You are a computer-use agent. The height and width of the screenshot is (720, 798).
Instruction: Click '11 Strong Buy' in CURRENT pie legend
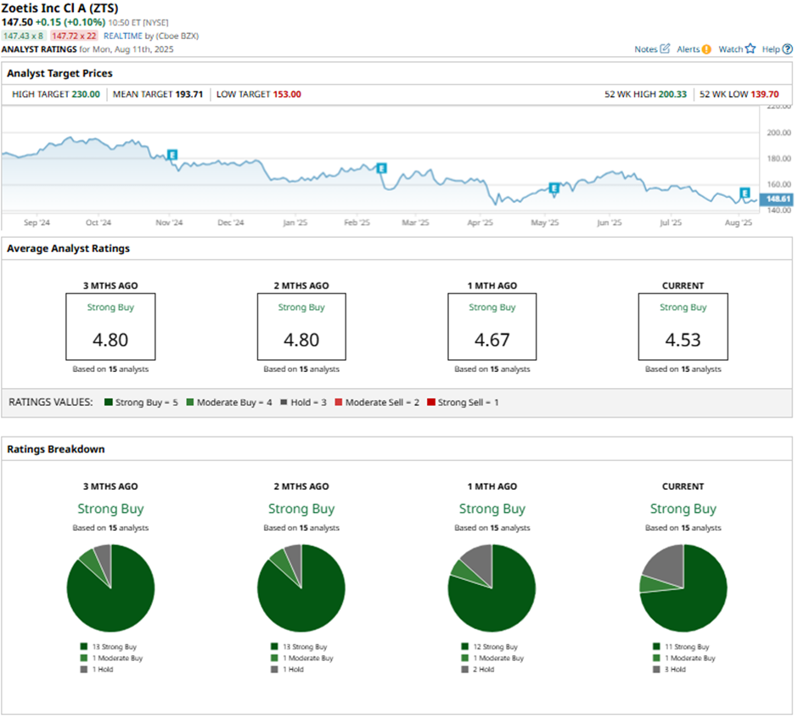tap(687, 647)
